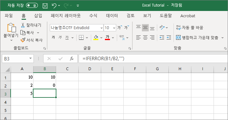
Task: Apply red font color 가
Action: click(x=107, y=38)
